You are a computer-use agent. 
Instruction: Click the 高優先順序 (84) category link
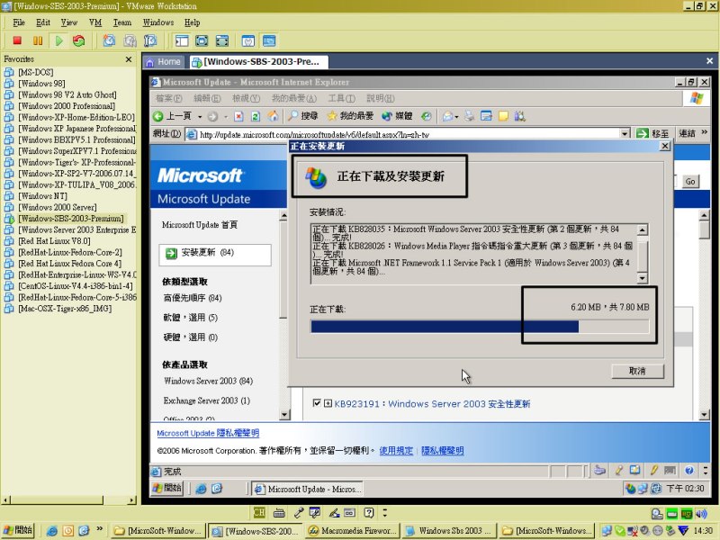coord(193,299)
